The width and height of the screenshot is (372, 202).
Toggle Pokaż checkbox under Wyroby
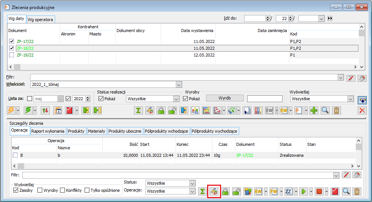[186, 99]
